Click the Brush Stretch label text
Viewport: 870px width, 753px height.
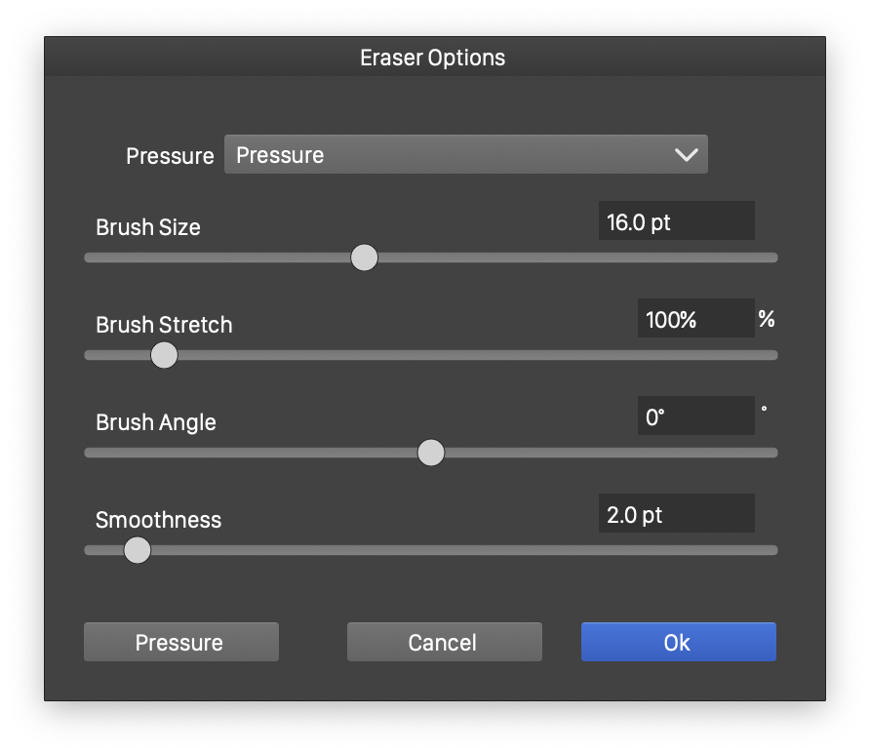point(164,325)
